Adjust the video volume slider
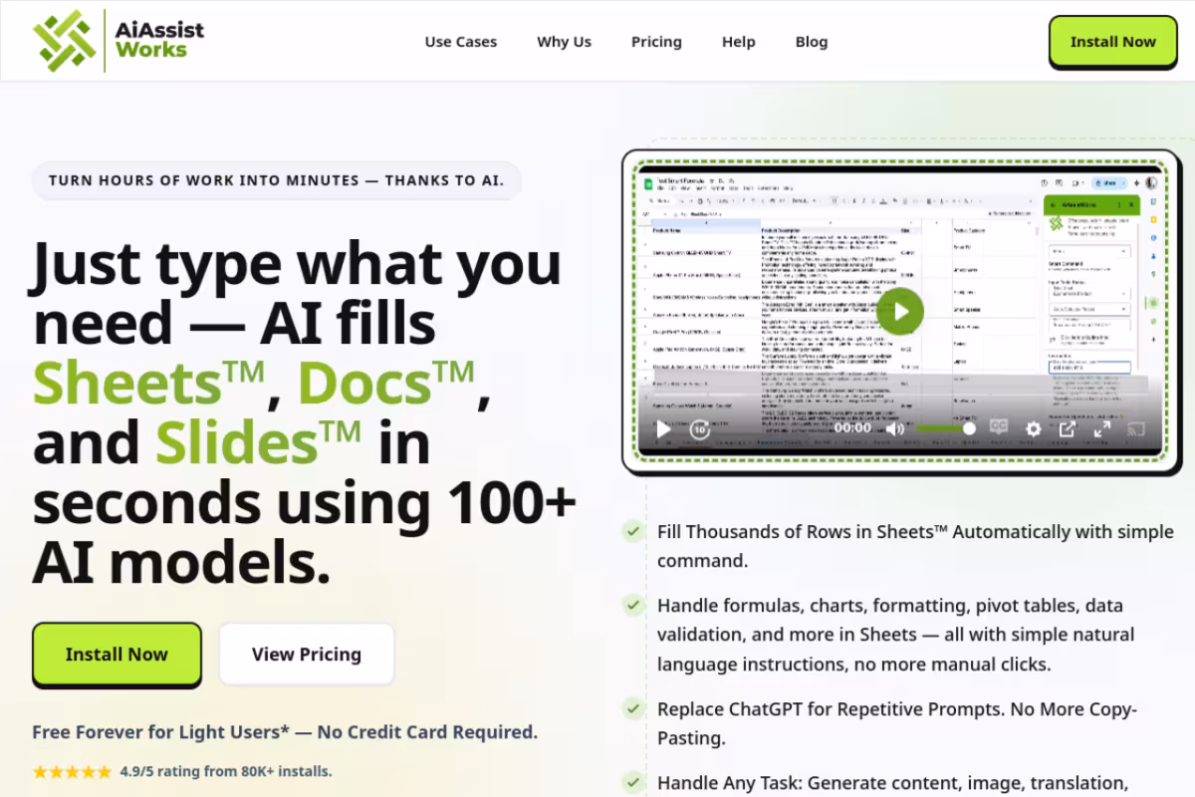The image size is (1195, 797). pos(945,428)
